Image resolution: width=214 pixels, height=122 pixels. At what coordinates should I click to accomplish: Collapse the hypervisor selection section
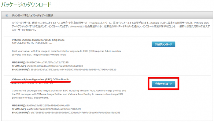[7, 16]
